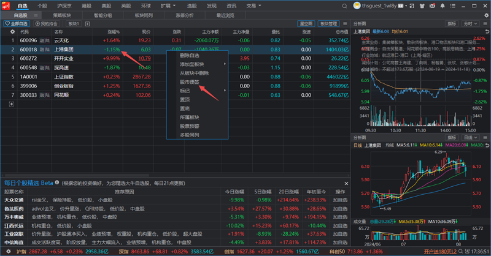491x256 pixels.
Task: Click 指标 button in lower 分析图 panel
Action: 452,138
